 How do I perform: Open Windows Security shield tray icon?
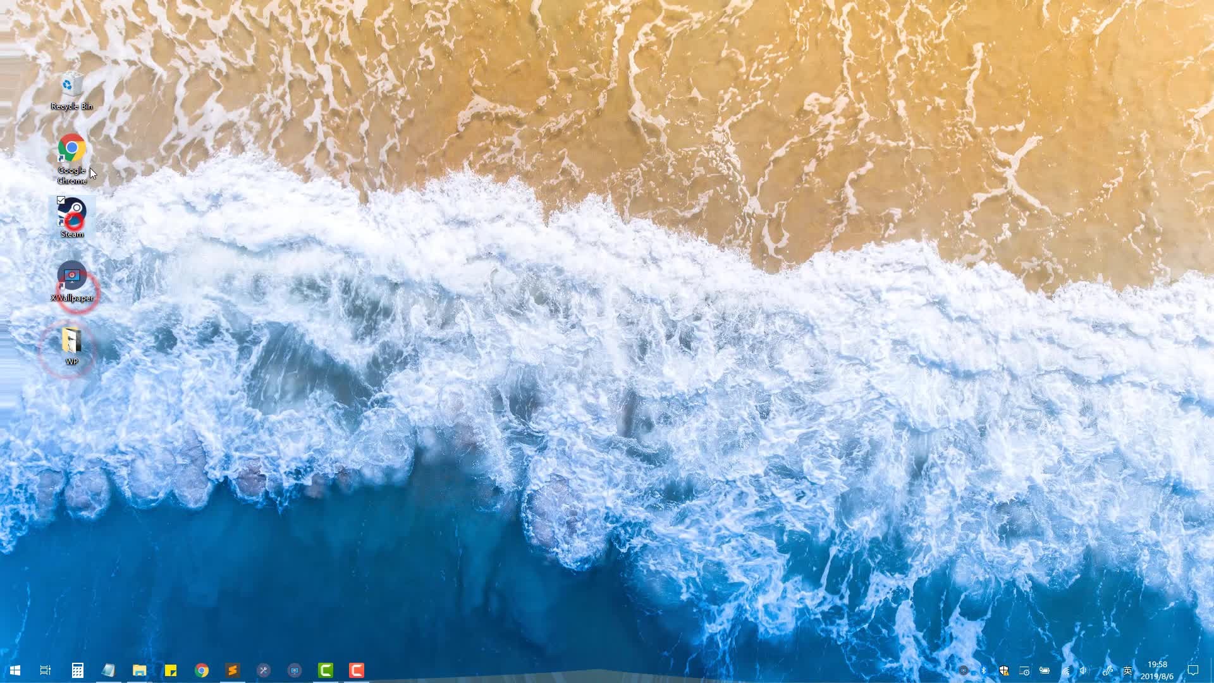tap(1003, 670)
